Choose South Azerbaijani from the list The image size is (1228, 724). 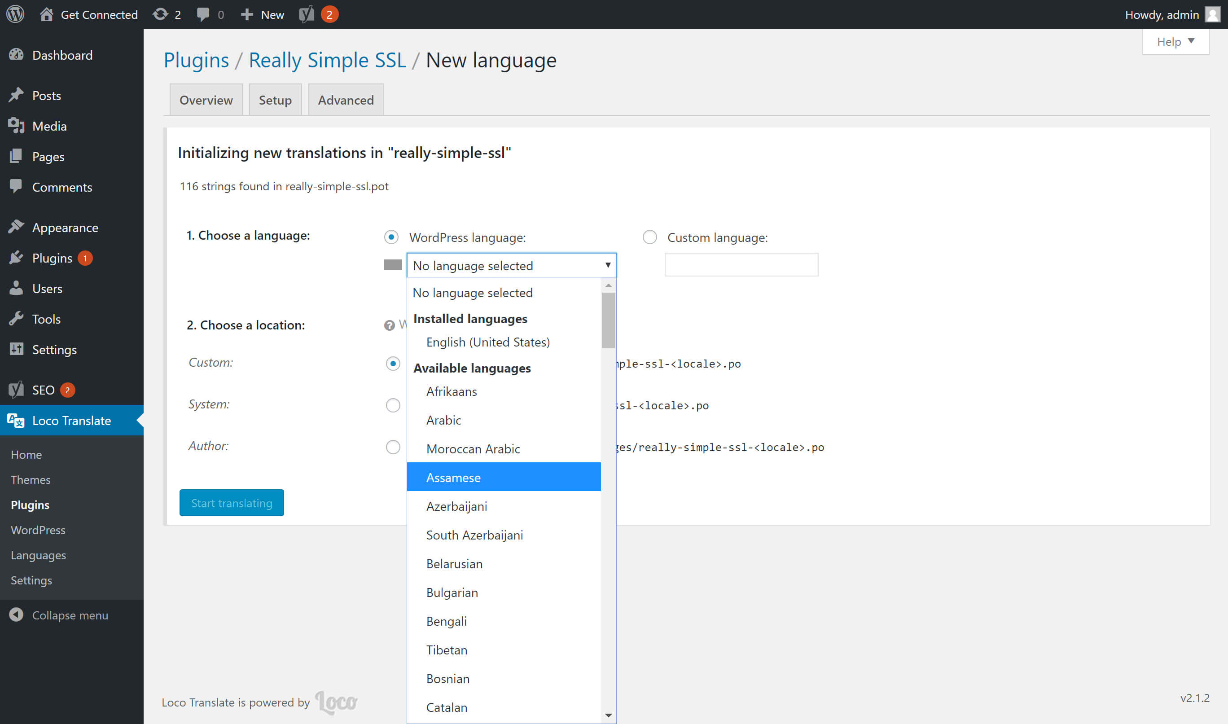[504, 535]
